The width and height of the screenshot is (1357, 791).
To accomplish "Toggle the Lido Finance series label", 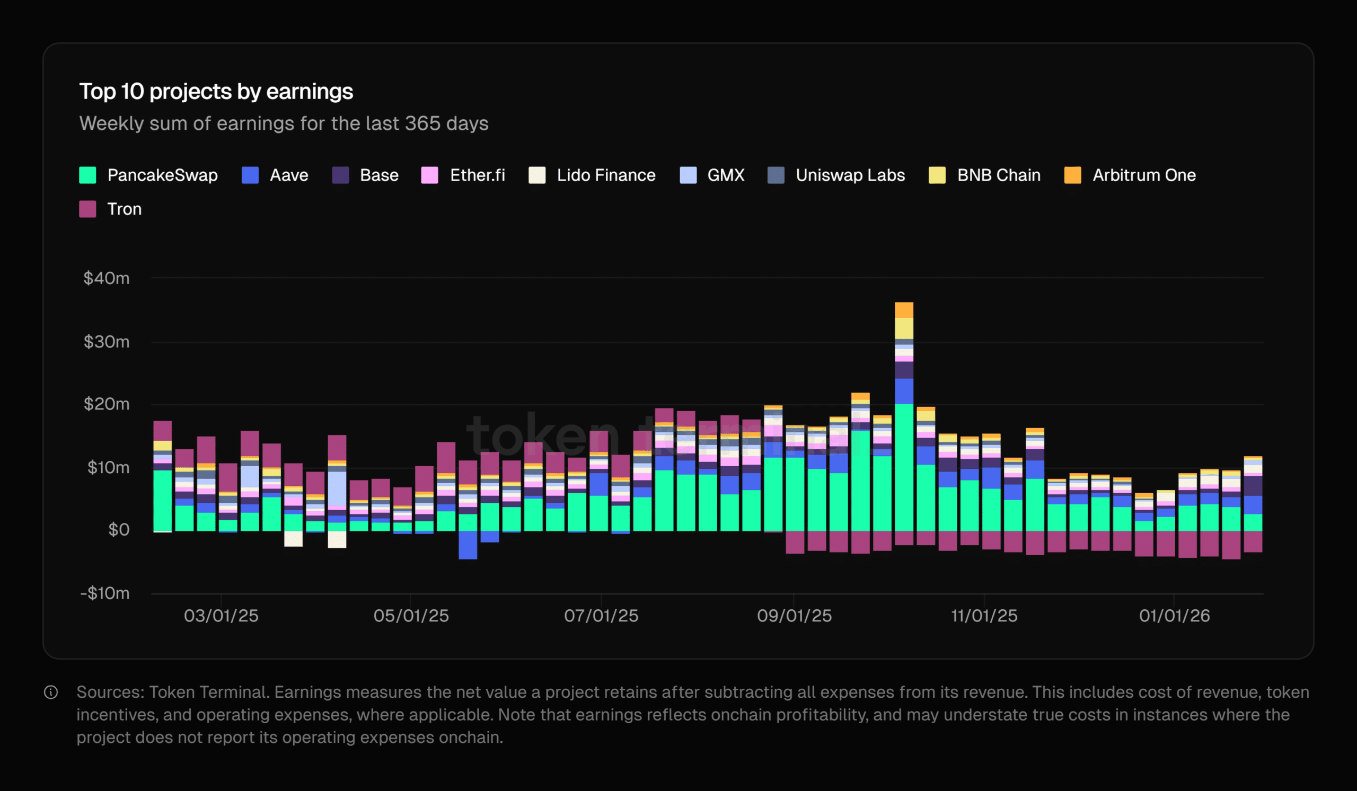I will (606, 175).
